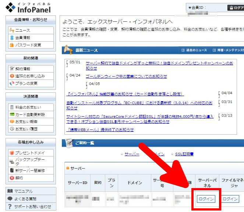This screenshot has height=212, width=244.
Task: Open 会員情報 menu item
Action: (x=31, y=38)
